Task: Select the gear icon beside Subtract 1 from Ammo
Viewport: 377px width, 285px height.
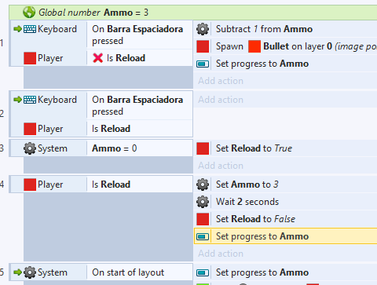Action: (x=203, y=29)
